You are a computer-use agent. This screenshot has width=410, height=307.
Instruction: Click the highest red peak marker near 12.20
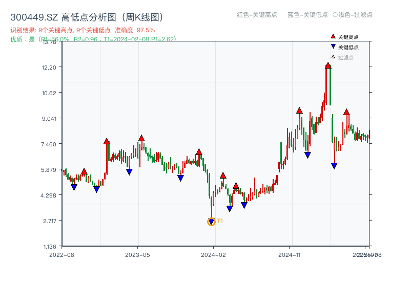click(328, 65)
